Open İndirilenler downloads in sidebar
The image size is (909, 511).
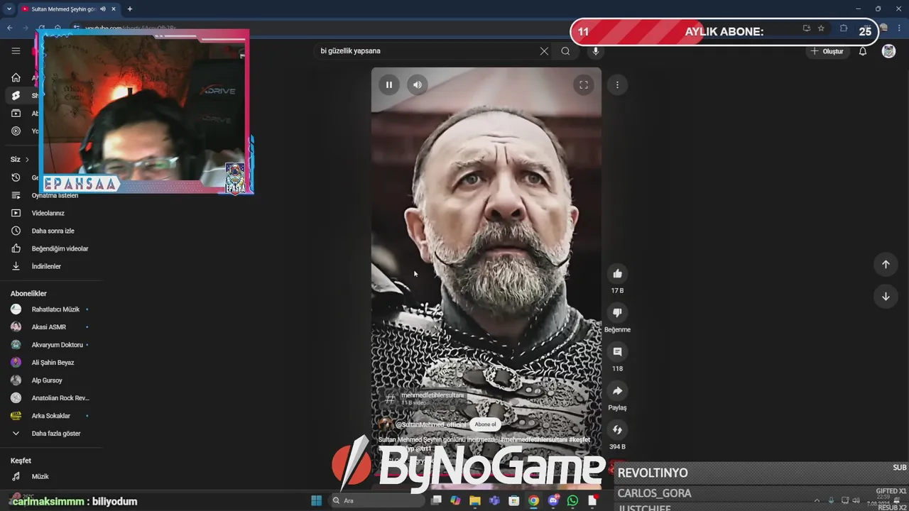click(45, 266)
